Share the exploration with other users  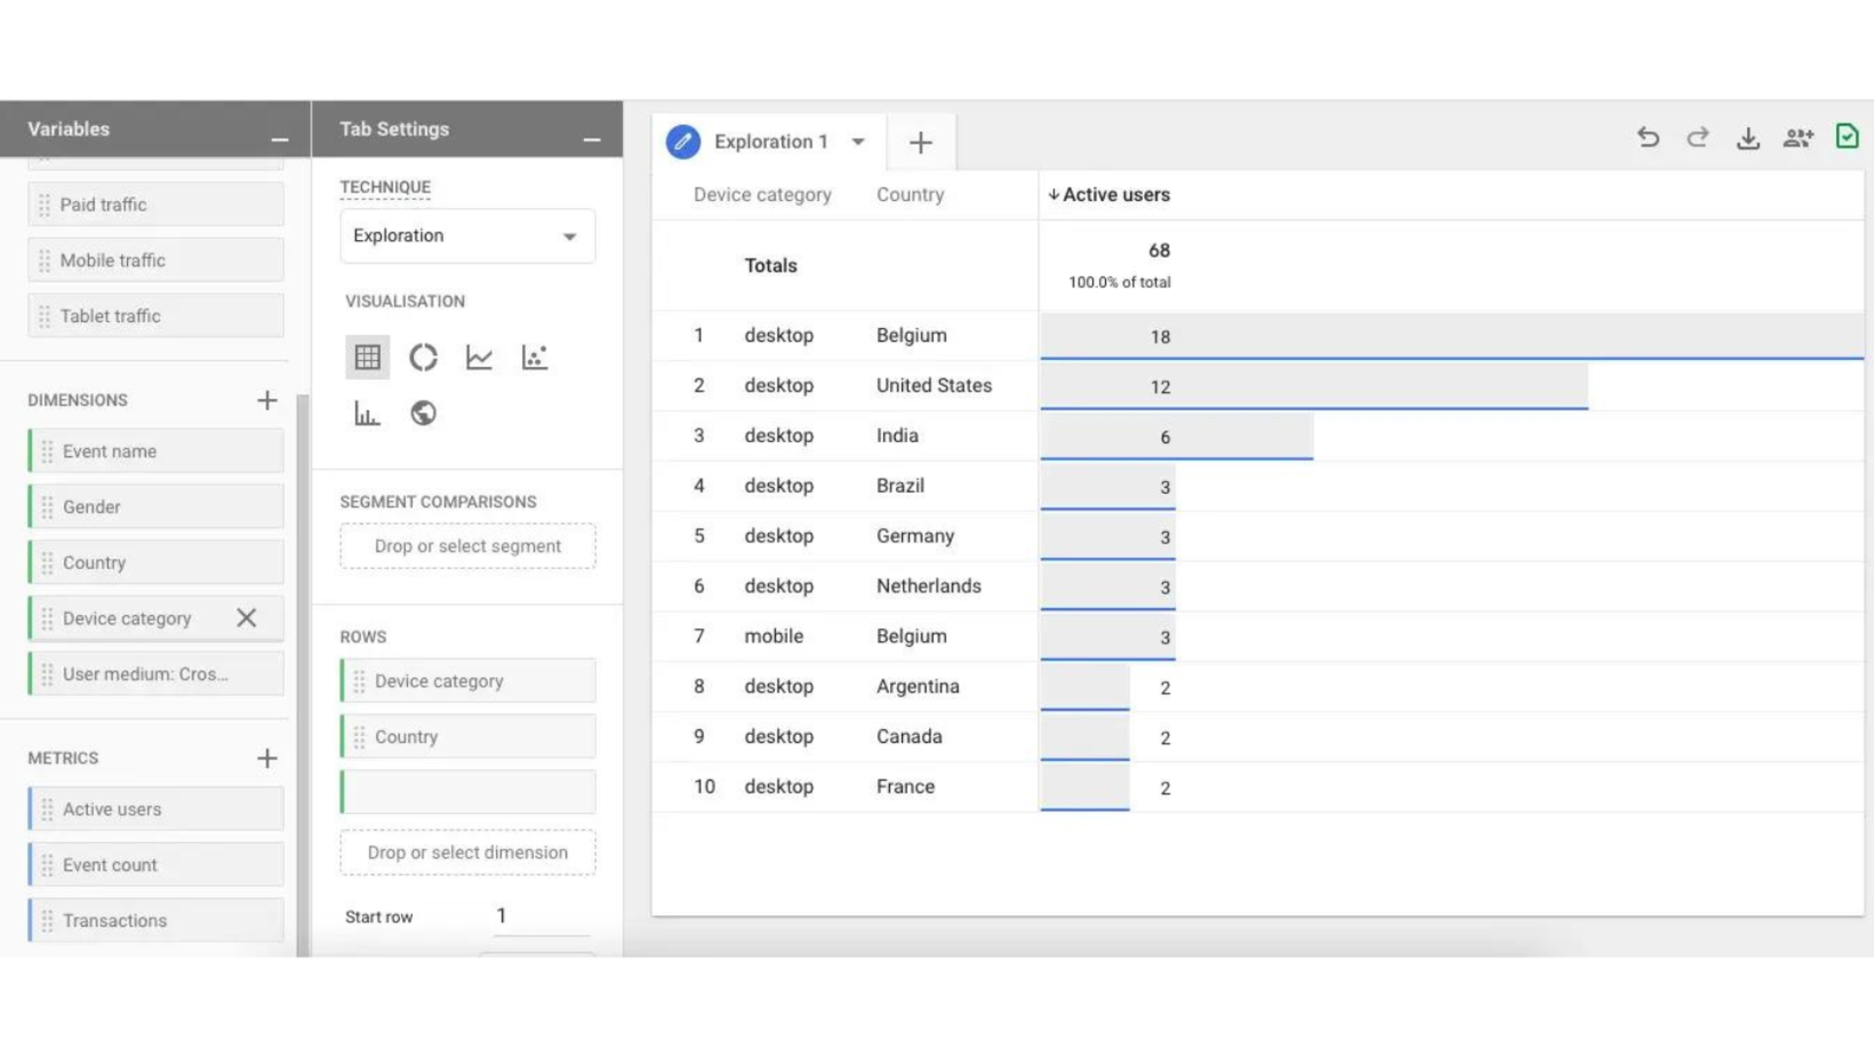click(1798, 138)
